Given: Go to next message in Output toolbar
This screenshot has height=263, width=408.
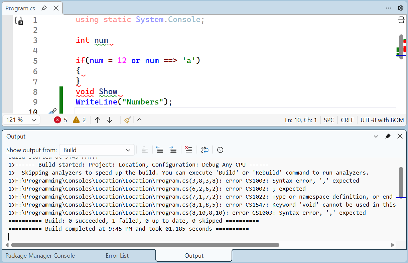Looking at the screenshot, I should 173,150.
